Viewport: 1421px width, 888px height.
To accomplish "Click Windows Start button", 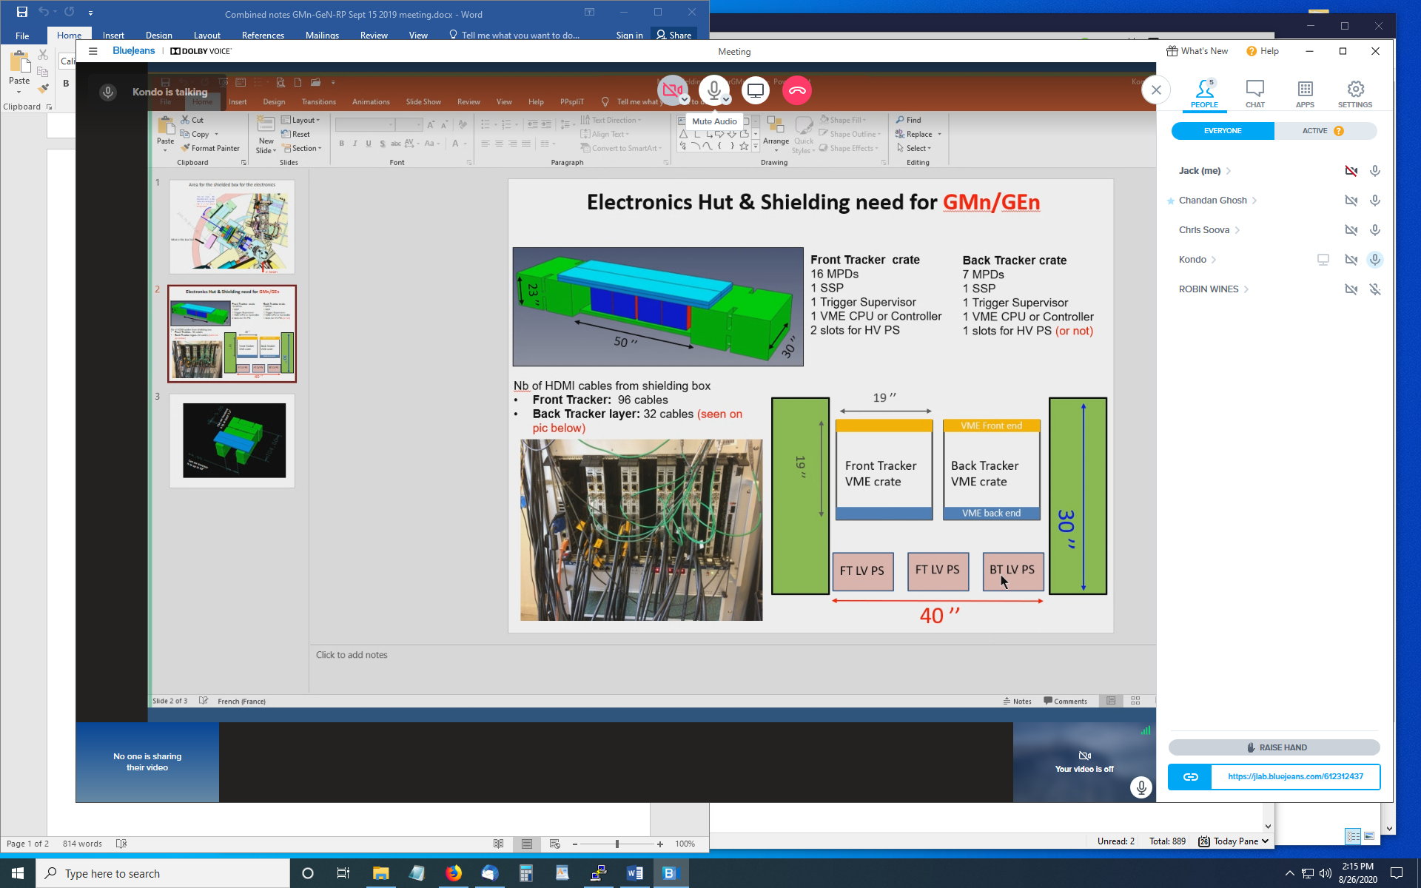I will [x=18, y=873].
